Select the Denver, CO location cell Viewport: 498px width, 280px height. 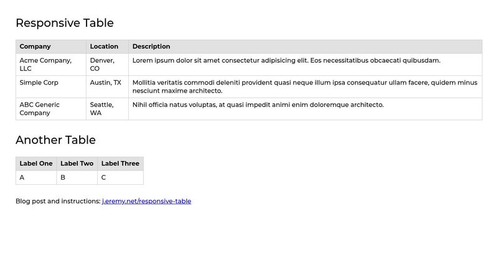[x=103, y=65]
